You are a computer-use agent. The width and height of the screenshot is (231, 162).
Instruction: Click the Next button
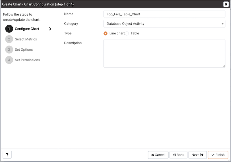pyautogui.click(x=198, y=155)
